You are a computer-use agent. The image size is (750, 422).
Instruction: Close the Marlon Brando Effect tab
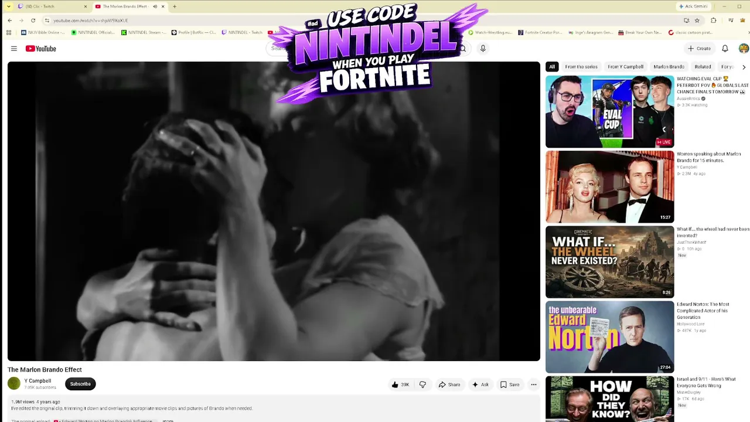coord(163,6)
